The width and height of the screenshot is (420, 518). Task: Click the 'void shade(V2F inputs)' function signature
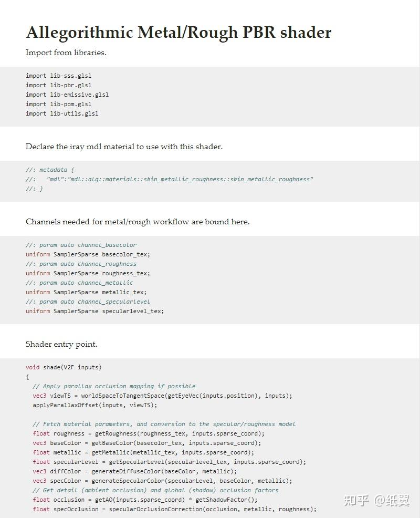point(64,367)
